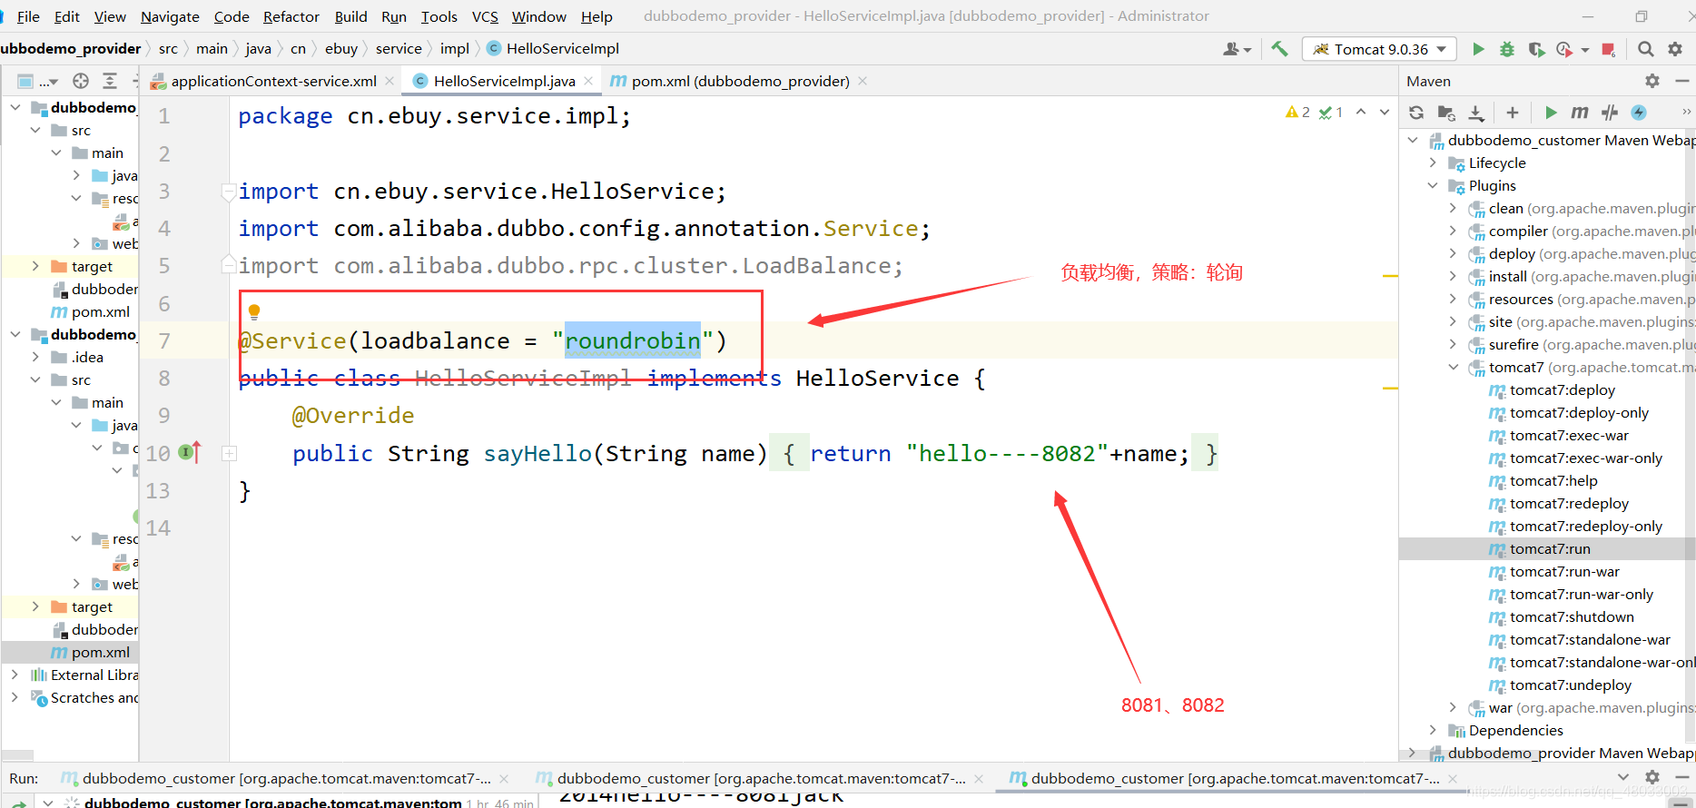Click the warnings indicator in editor
This screenshot has width=1696, height=808.
coord(1297,113)
